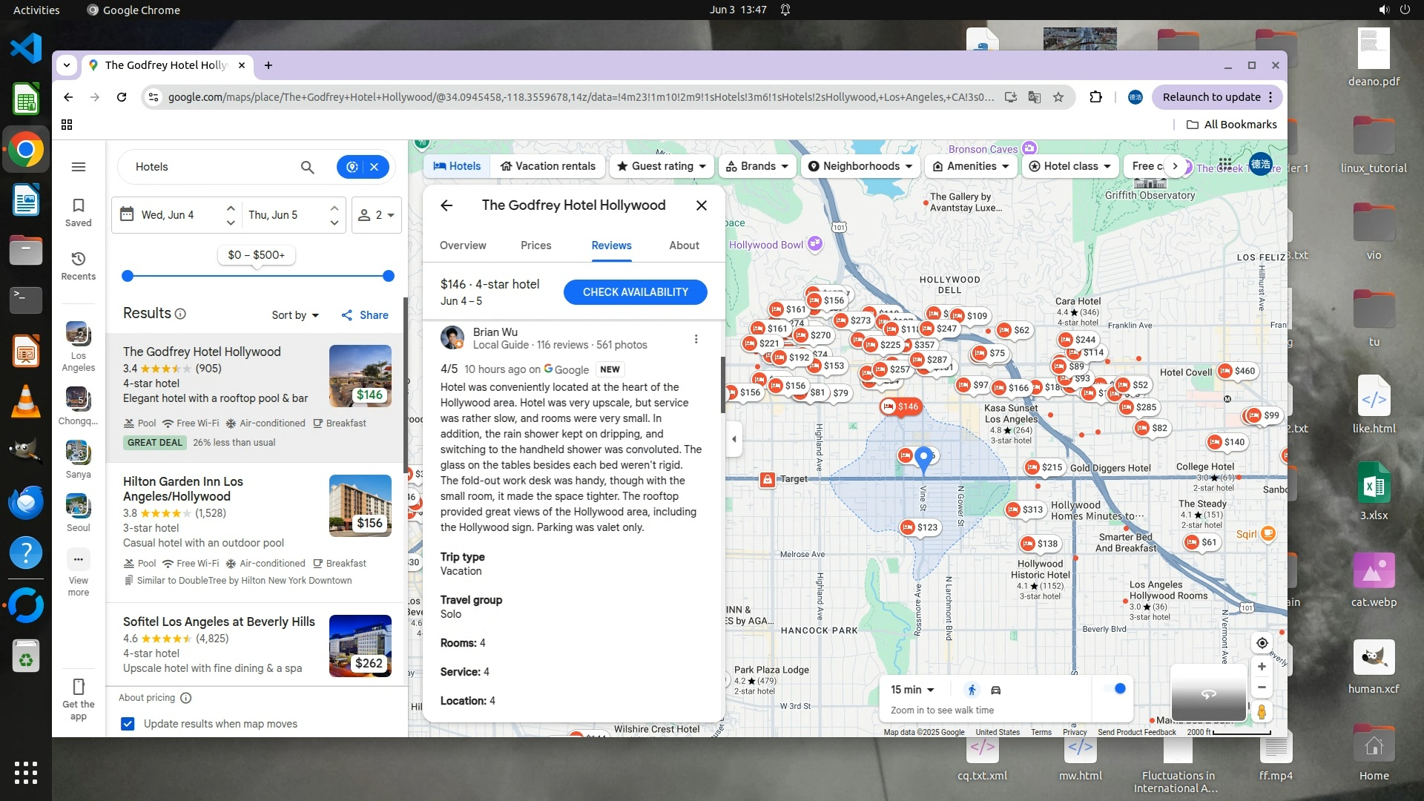Uncheck Update results when map moves
Screen dimensions: 1424x801
[128, 724]
